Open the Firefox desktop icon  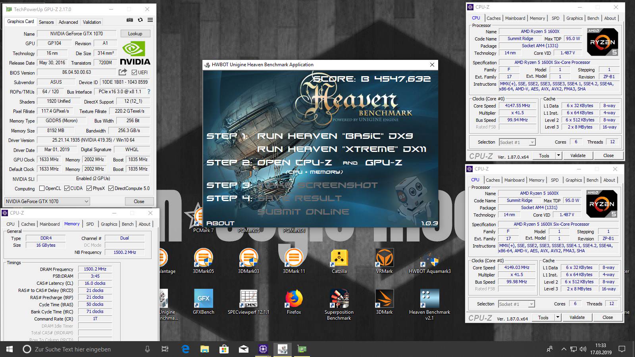click(294, 301)
